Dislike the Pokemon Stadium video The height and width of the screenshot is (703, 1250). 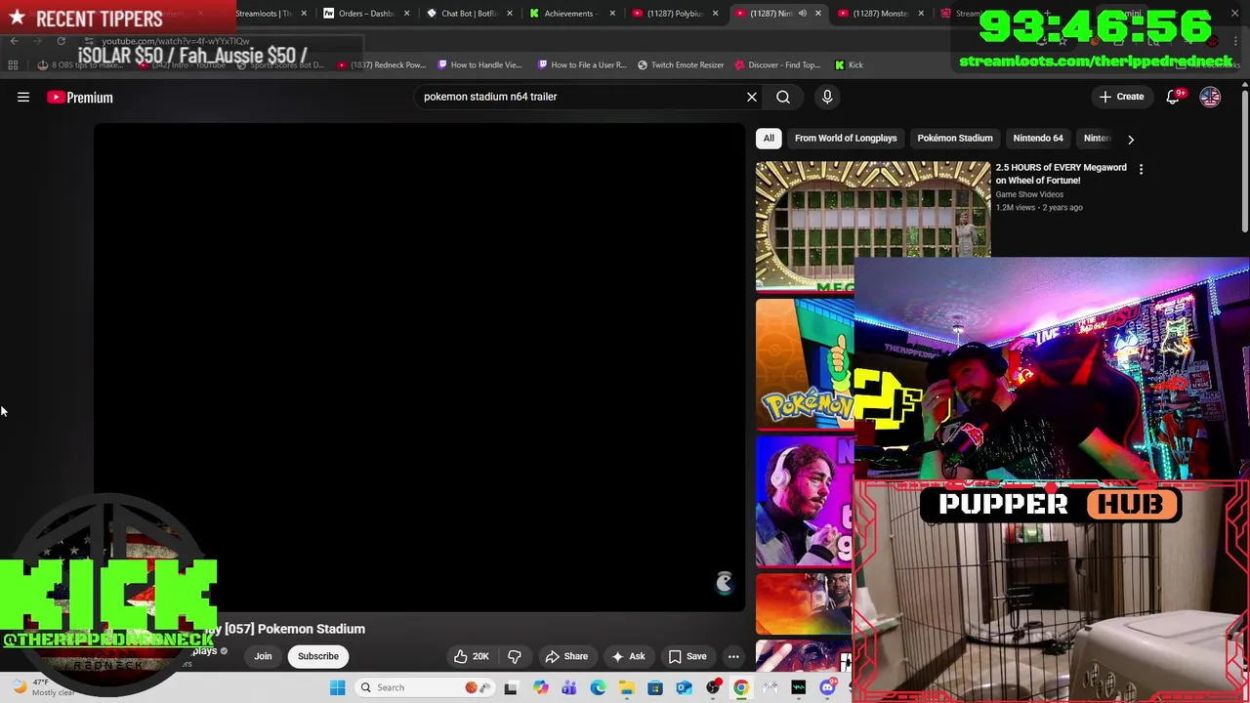click(x=515, y=656)
